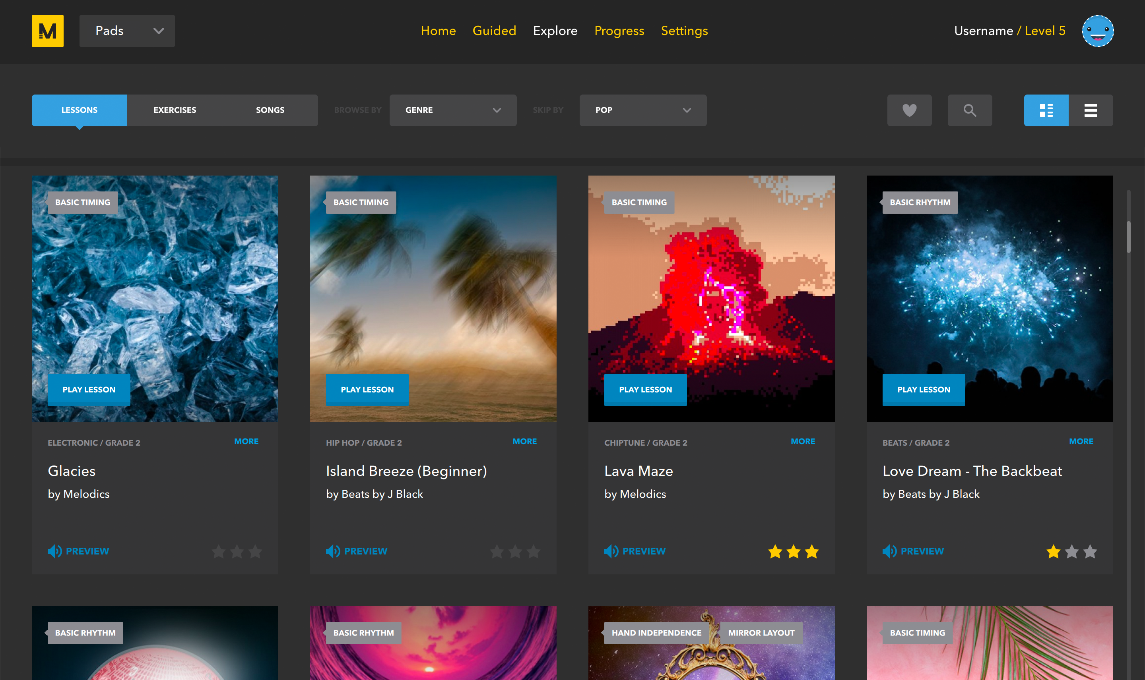The height and width of the screenshot is (680, 1145).
Task: Open search with the magnifier icon
Action: point(969,110)
